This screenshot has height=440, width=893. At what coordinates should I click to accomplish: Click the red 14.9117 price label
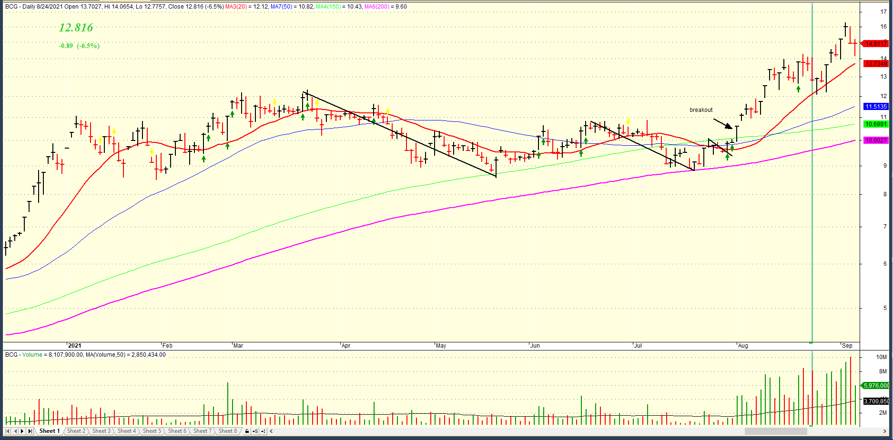click(x=876, y=44)
